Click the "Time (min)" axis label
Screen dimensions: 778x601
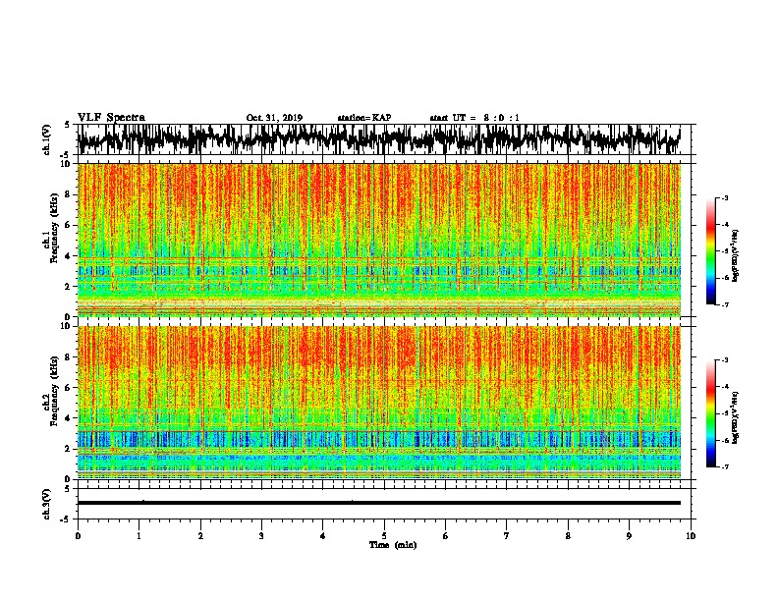point(393,545)
